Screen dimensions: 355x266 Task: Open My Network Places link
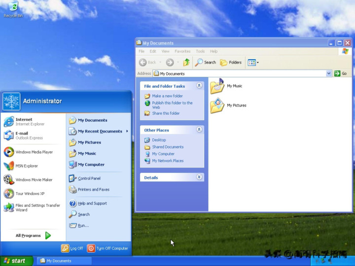[164, 161]
